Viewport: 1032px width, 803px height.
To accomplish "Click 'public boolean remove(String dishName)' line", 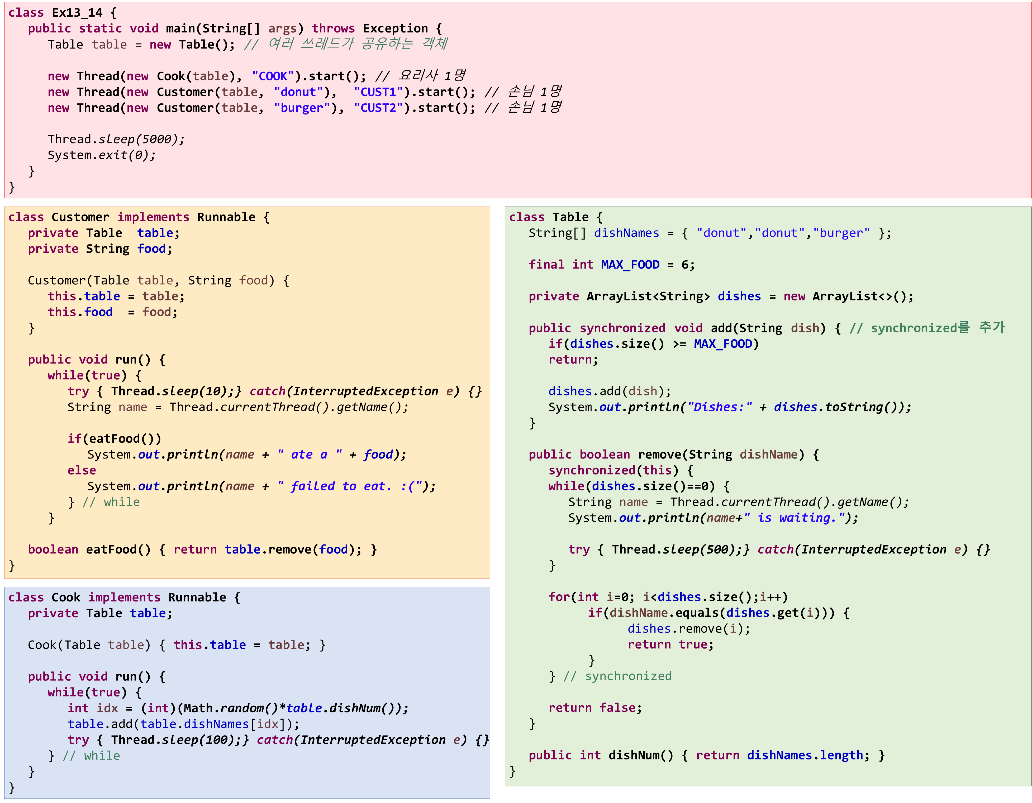I will pyautogui.click(x=674, y=455).
